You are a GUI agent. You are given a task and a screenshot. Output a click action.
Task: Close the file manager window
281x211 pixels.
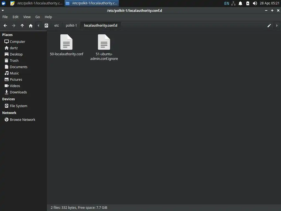click(278, 10)
